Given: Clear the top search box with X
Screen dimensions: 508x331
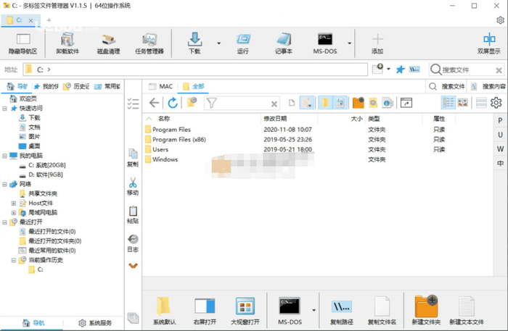Looking at the screenshot, I should click(x=499, y=70).
